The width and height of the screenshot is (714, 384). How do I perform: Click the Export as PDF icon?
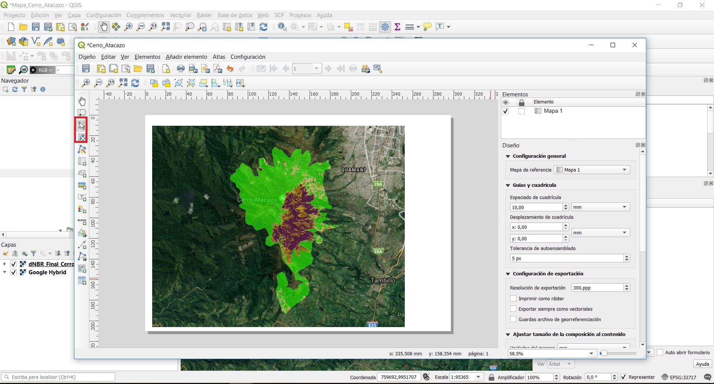(218, 68)
